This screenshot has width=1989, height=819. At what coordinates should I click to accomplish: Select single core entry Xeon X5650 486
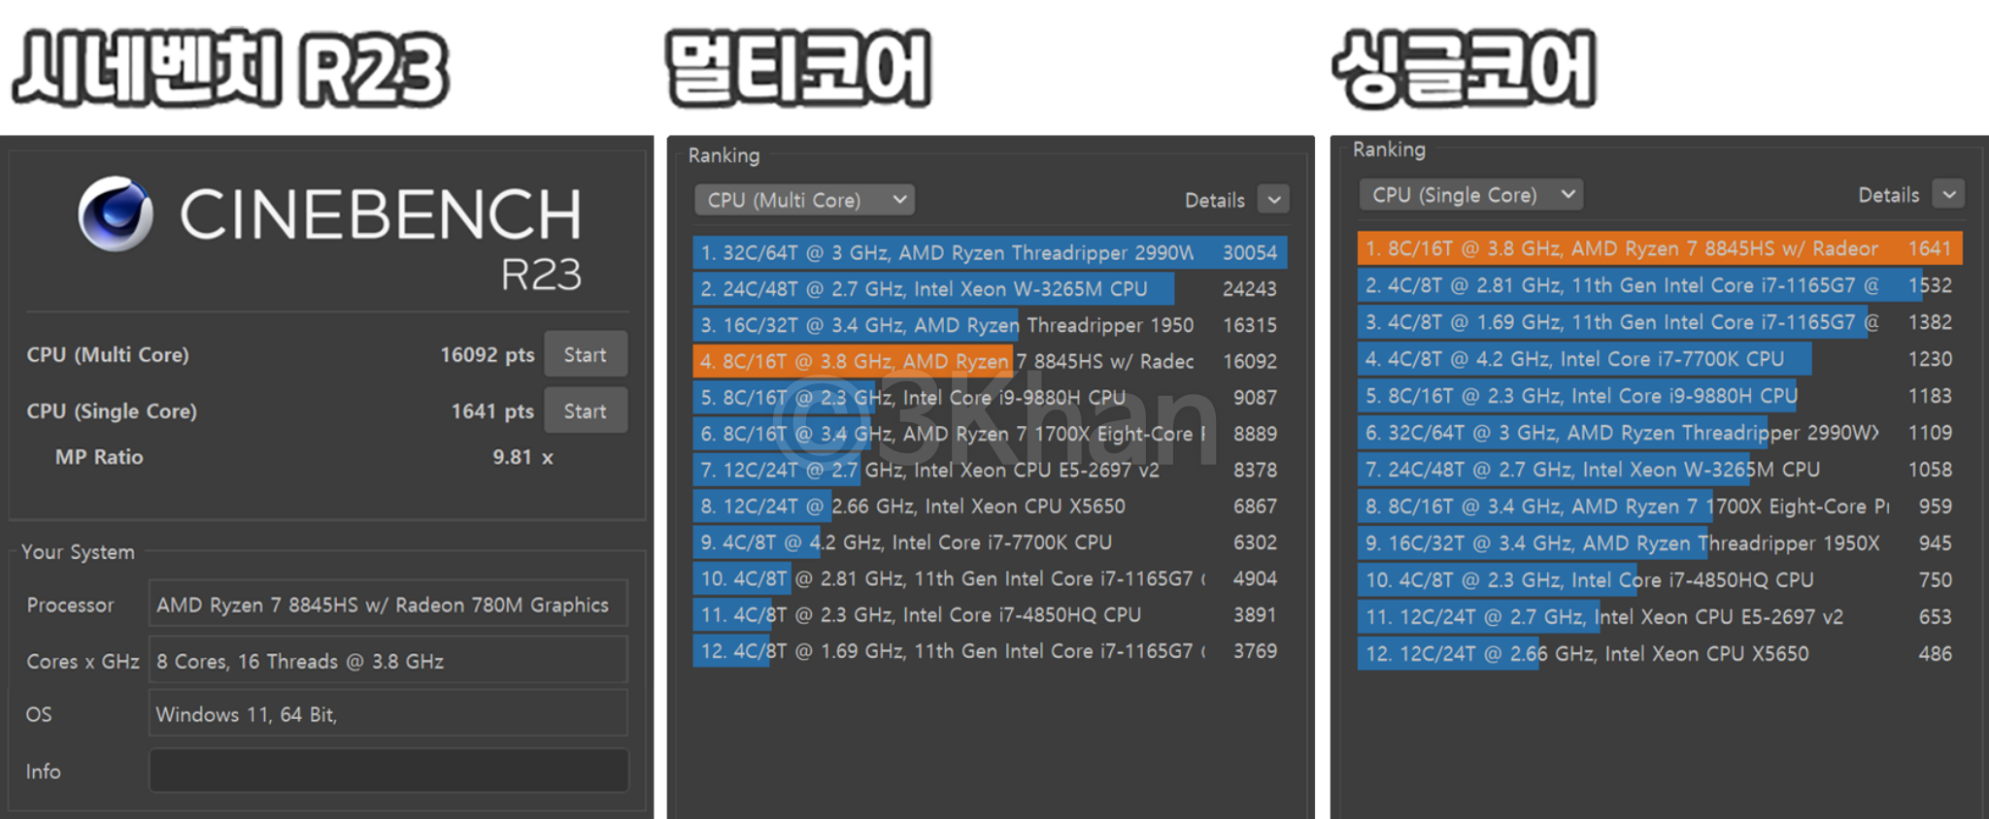coord(1660,654)
